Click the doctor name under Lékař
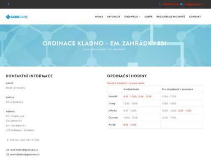The image size is (211, 158). (x=15, y=88)
